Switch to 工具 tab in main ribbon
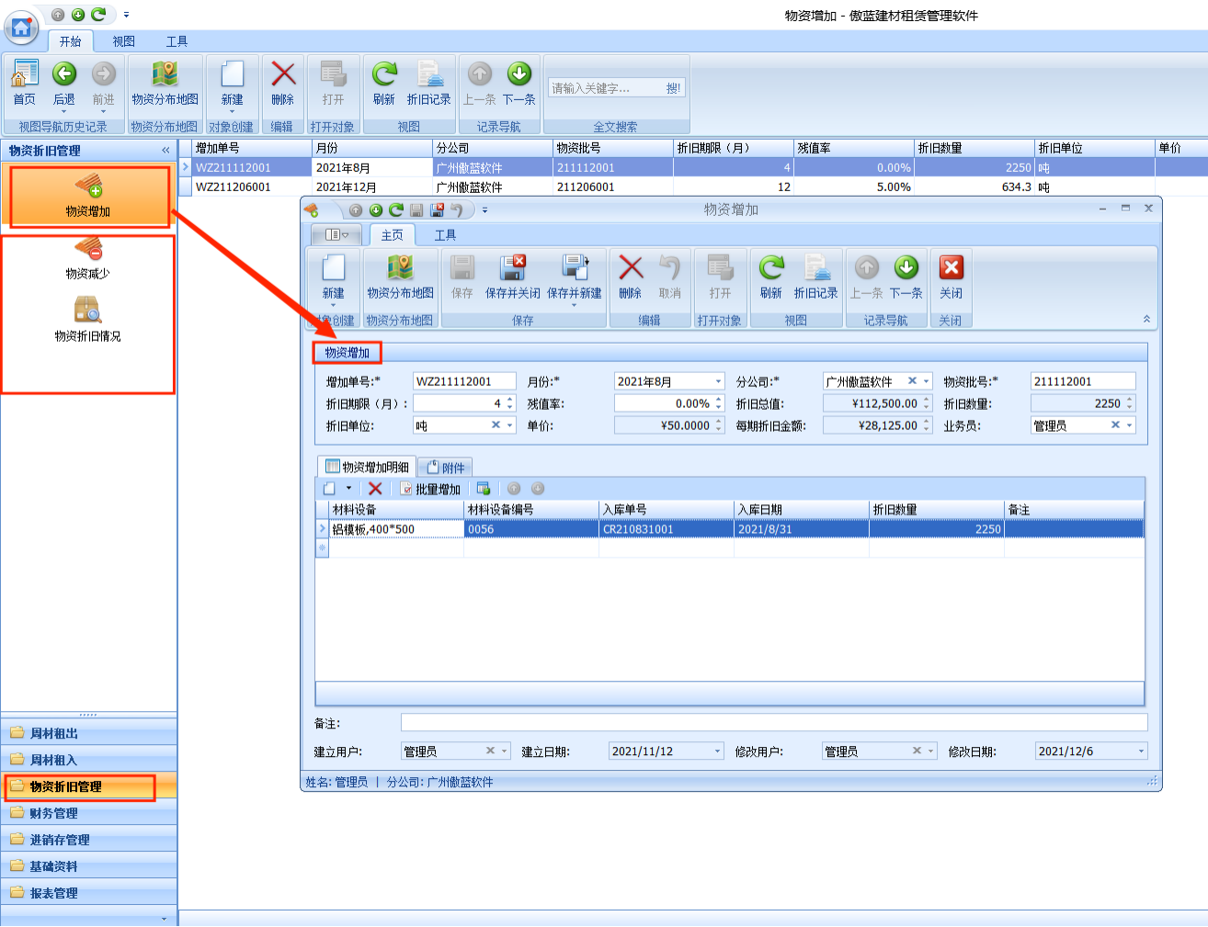 click(x=177, y=41)
